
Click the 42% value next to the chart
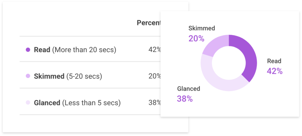(275, 71)
